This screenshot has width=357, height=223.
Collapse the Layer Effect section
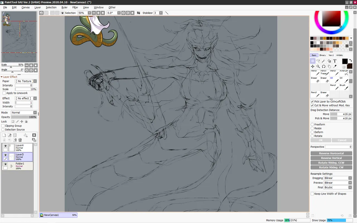[2, 77]
